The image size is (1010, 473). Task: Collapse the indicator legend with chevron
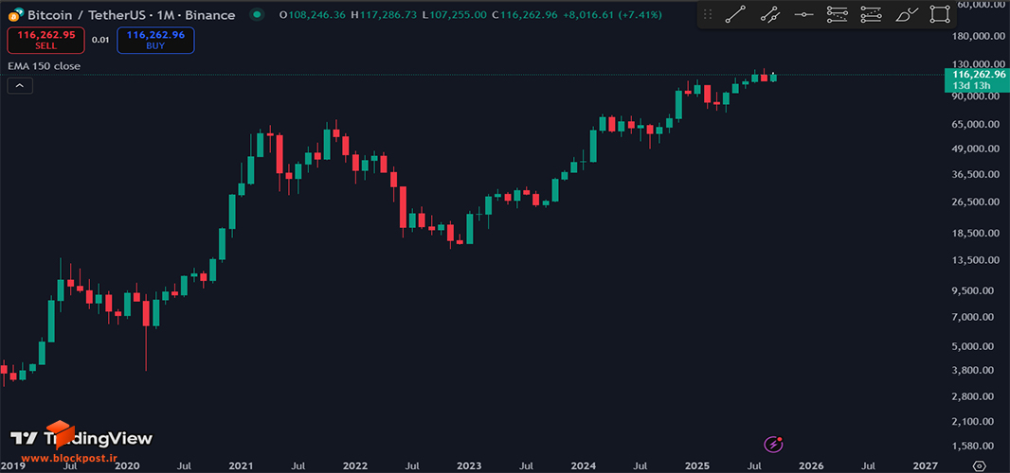(x=20, y=85)
